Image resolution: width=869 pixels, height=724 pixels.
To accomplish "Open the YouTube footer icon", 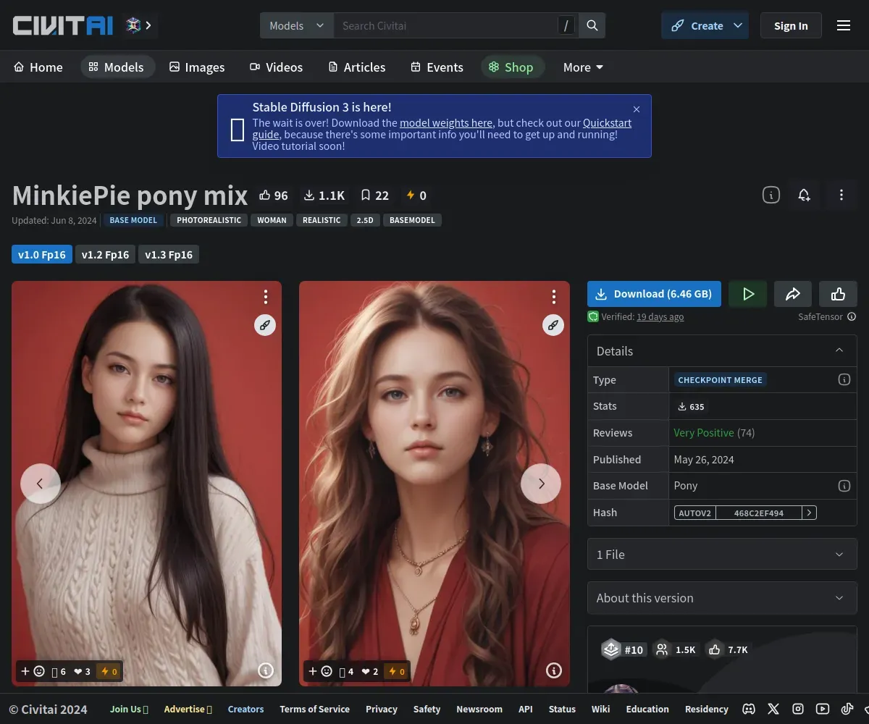I will (823, 710).
